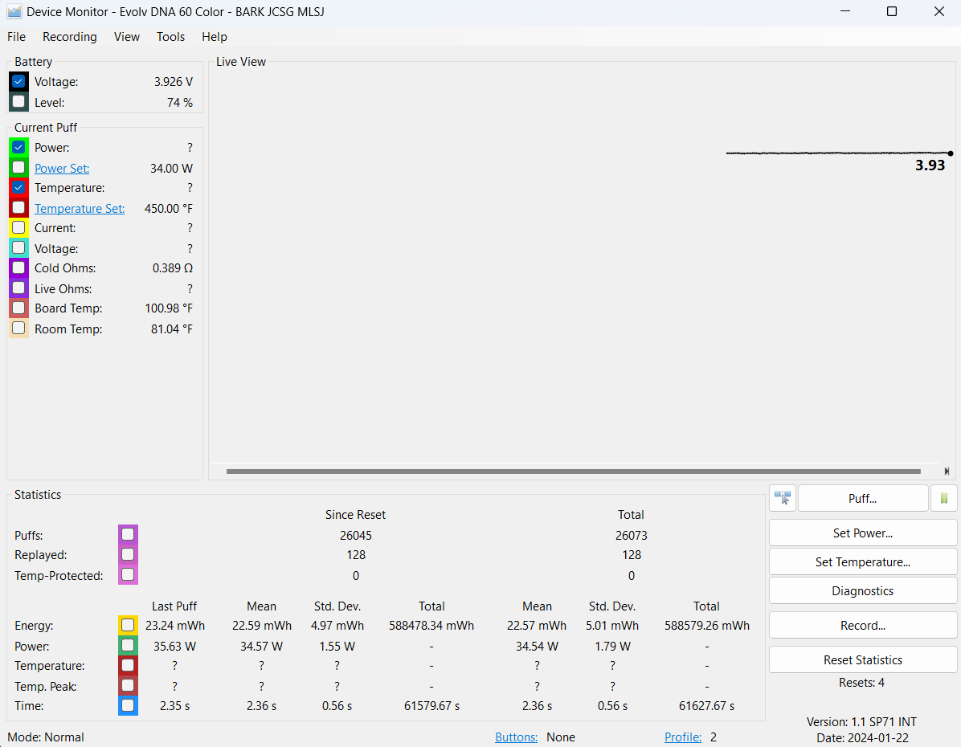Viewport: 961px width, 747px height.
Task: Open the File menu
Action: click(x=16, y=37)
